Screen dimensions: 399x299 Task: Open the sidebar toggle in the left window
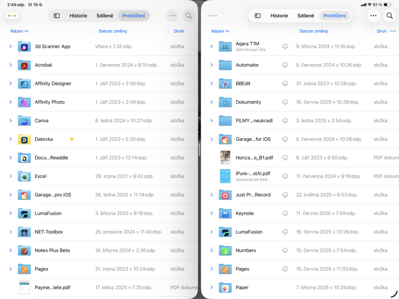[x=57, y=16]
